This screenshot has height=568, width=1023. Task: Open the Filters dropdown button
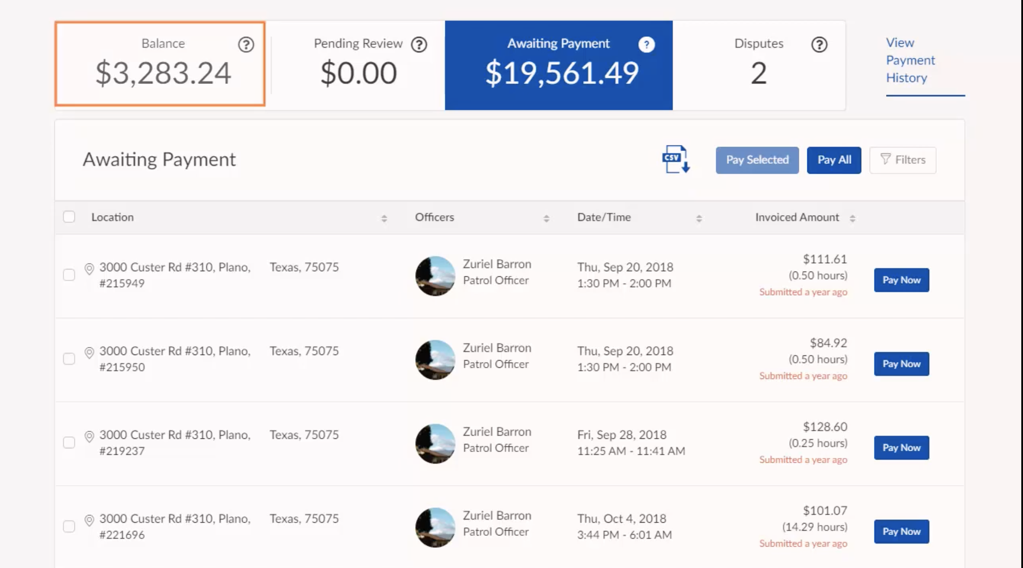coord(903,160)
